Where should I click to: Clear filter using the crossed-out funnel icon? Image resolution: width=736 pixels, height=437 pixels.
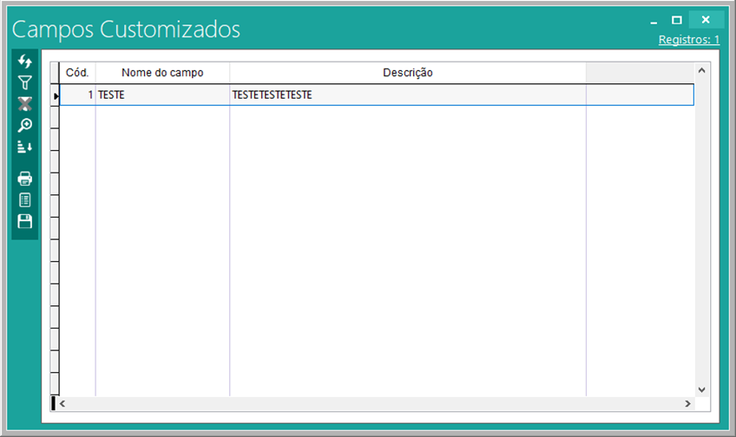coord(25,104)
